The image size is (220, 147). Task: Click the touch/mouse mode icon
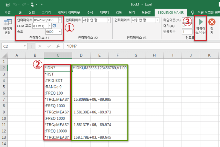click(x=32, y=4)
